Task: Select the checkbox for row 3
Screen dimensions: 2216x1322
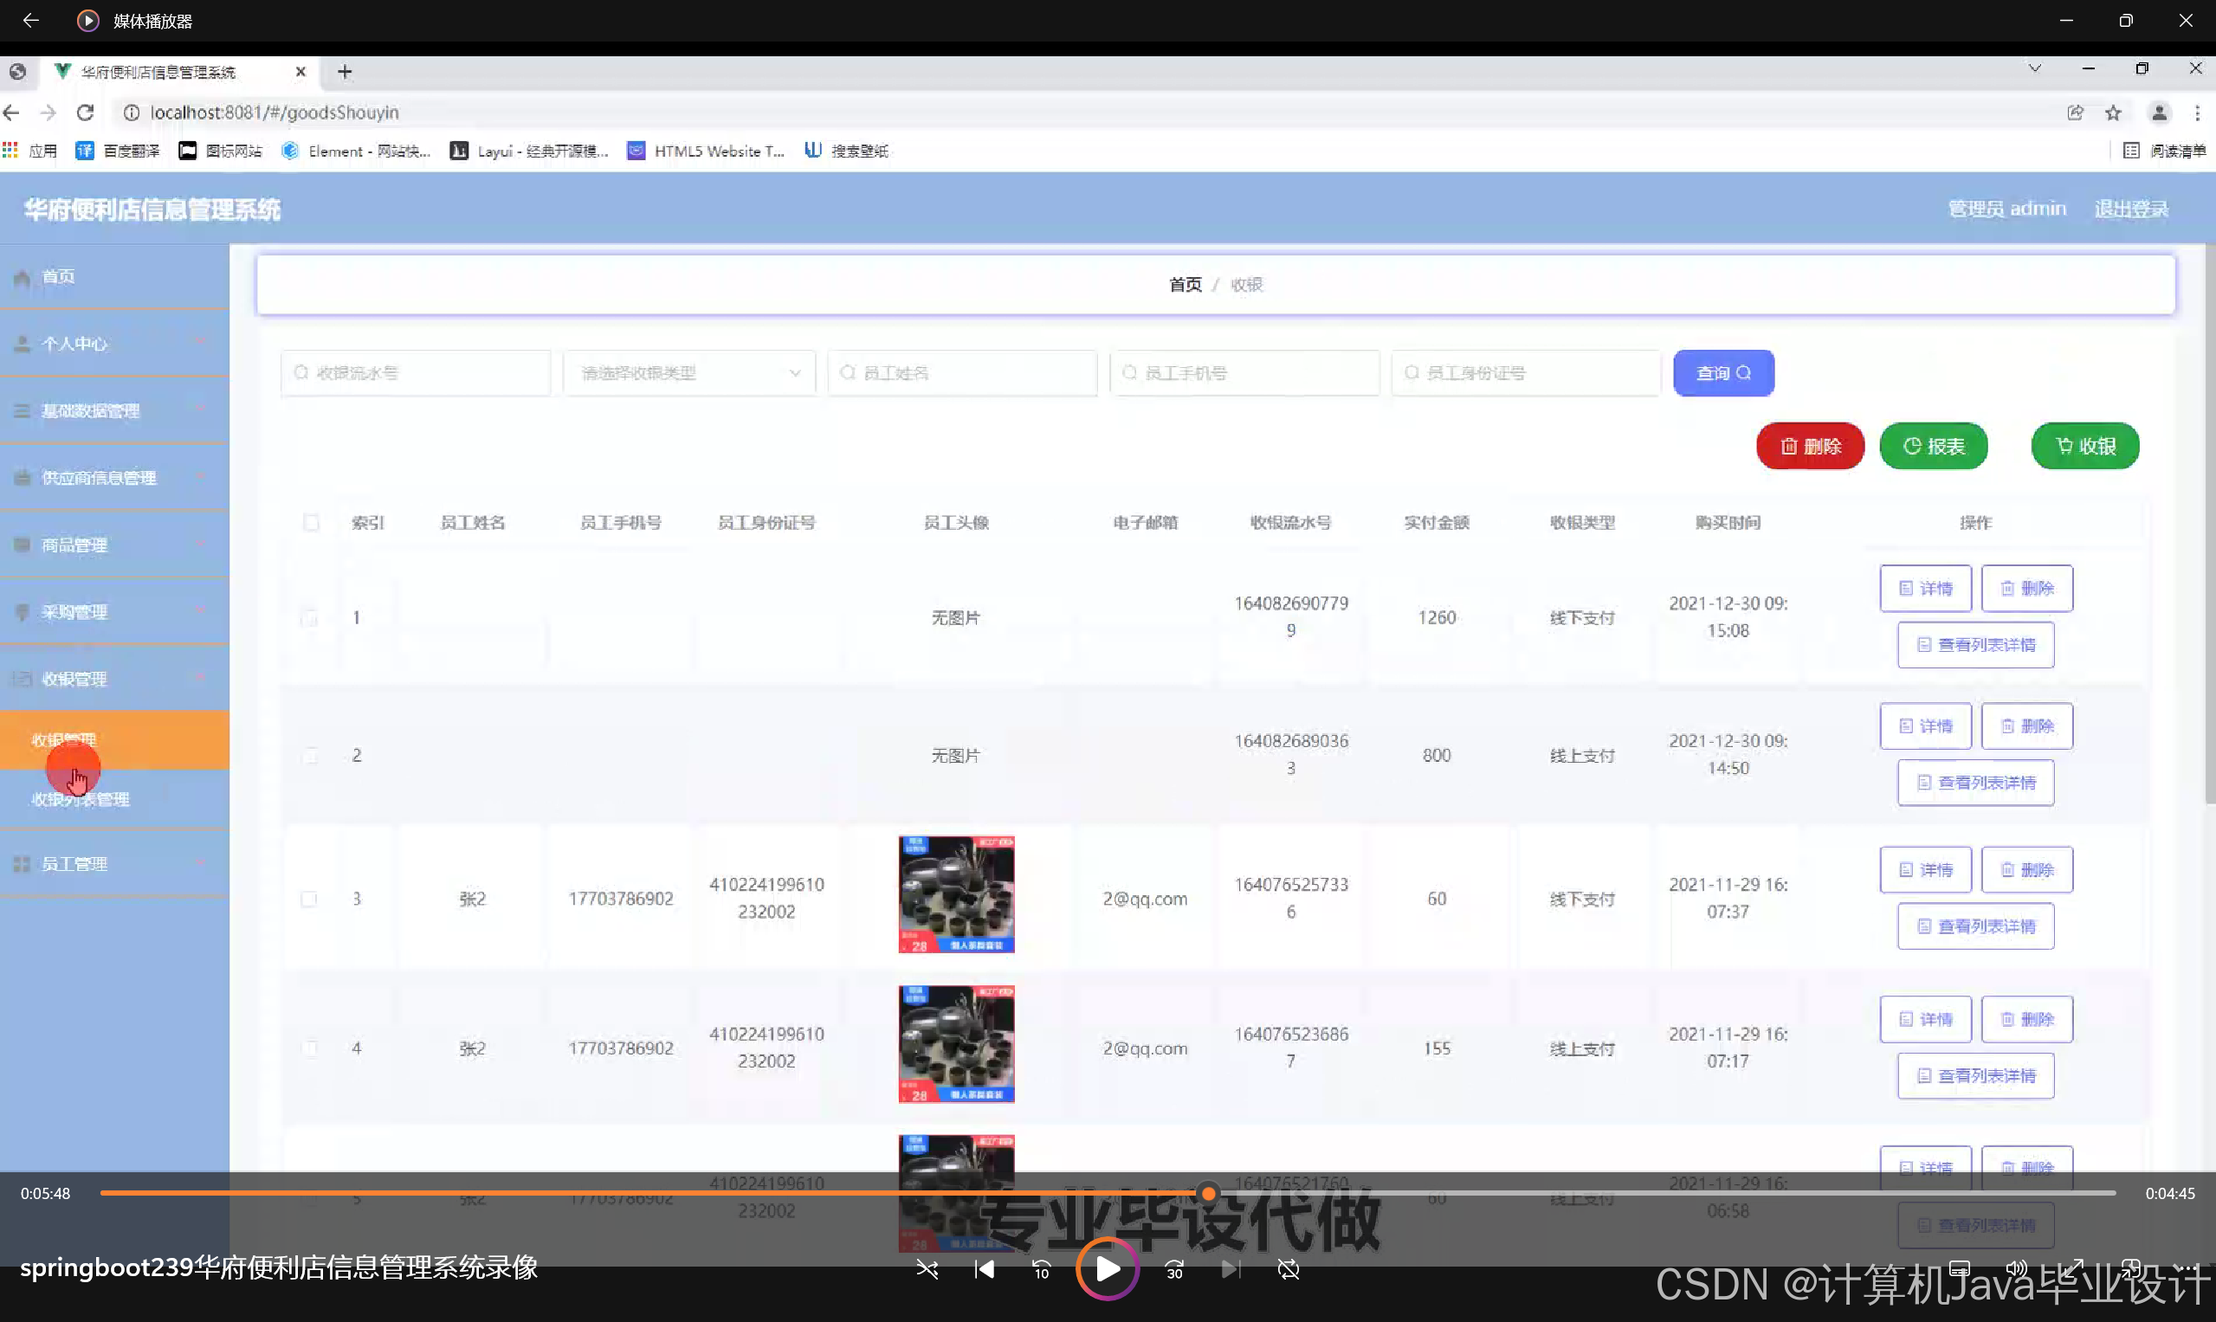Action: (309, 899)
